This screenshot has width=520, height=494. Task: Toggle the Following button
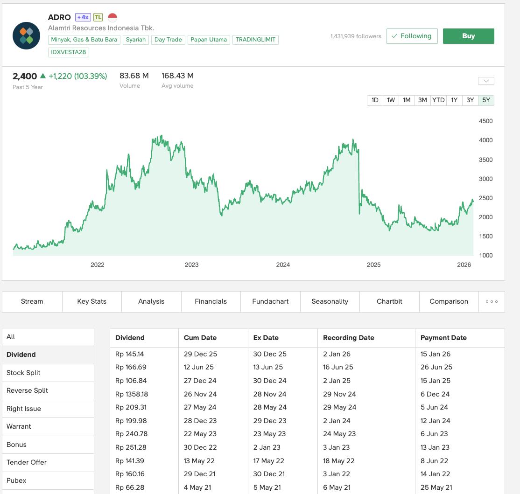pyautogui.click(x=412, y=36)
